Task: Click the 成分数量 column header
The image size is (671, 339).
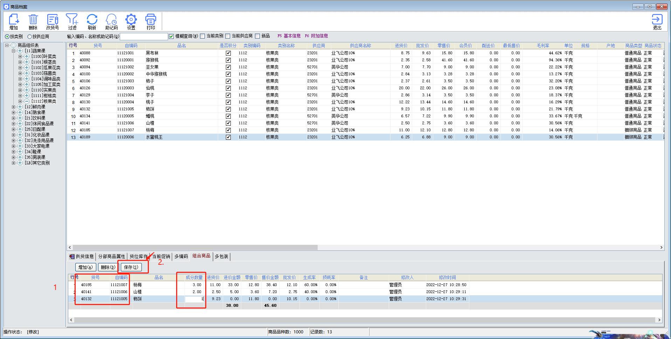Action: click(194, 277)
